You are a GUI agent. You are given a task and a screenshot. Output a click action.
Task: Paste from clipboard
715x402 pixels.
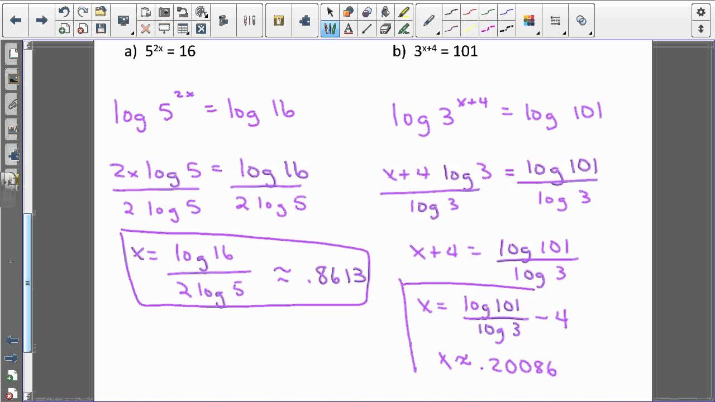pyautogui.click(x=146, y=12)
